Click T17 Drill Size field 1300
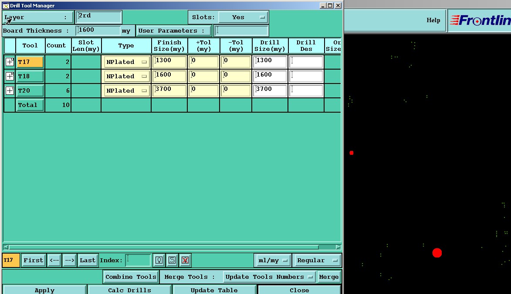 click(x=270, y=62)
